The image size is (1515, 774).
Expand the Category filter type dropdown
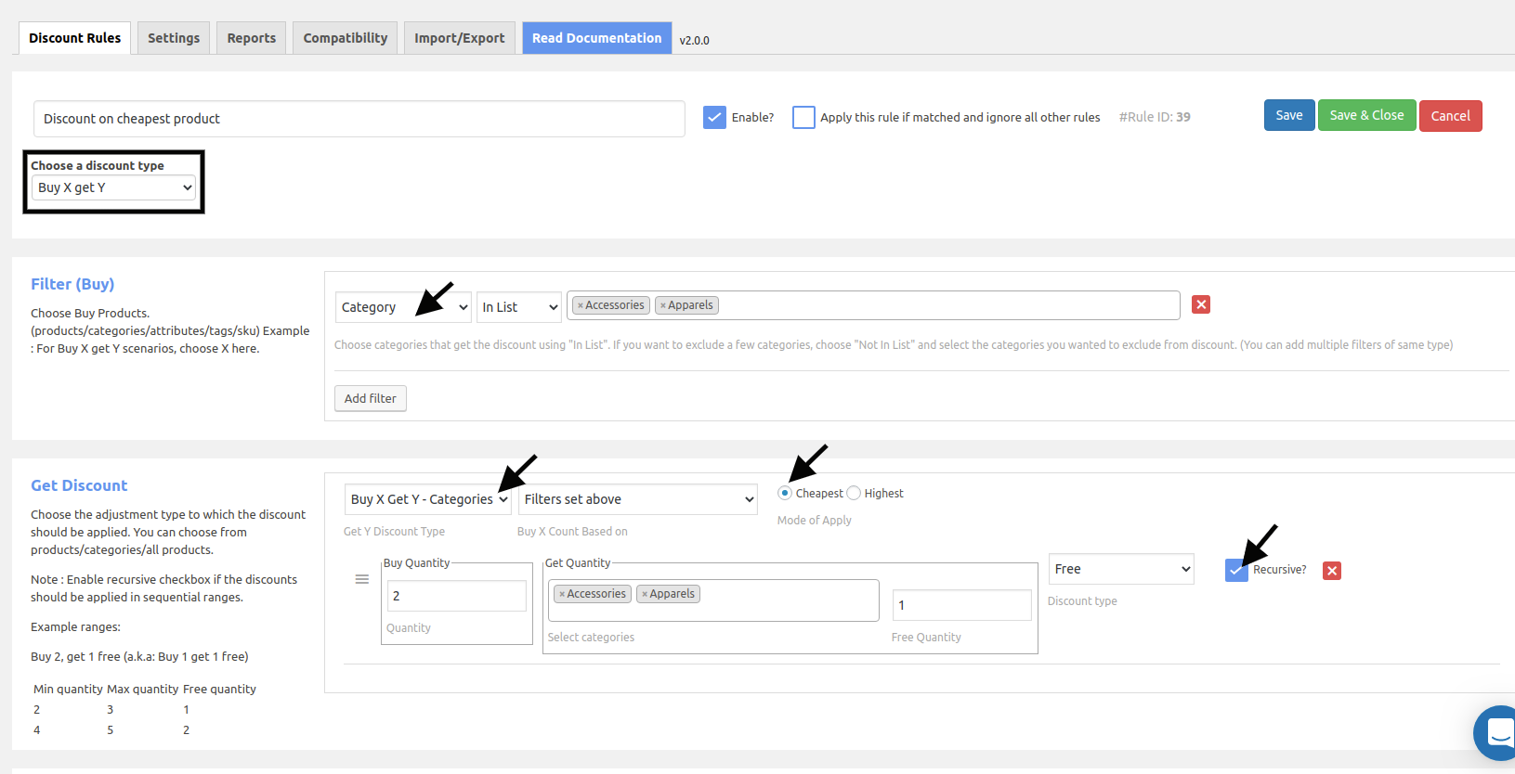click(403, 307)
